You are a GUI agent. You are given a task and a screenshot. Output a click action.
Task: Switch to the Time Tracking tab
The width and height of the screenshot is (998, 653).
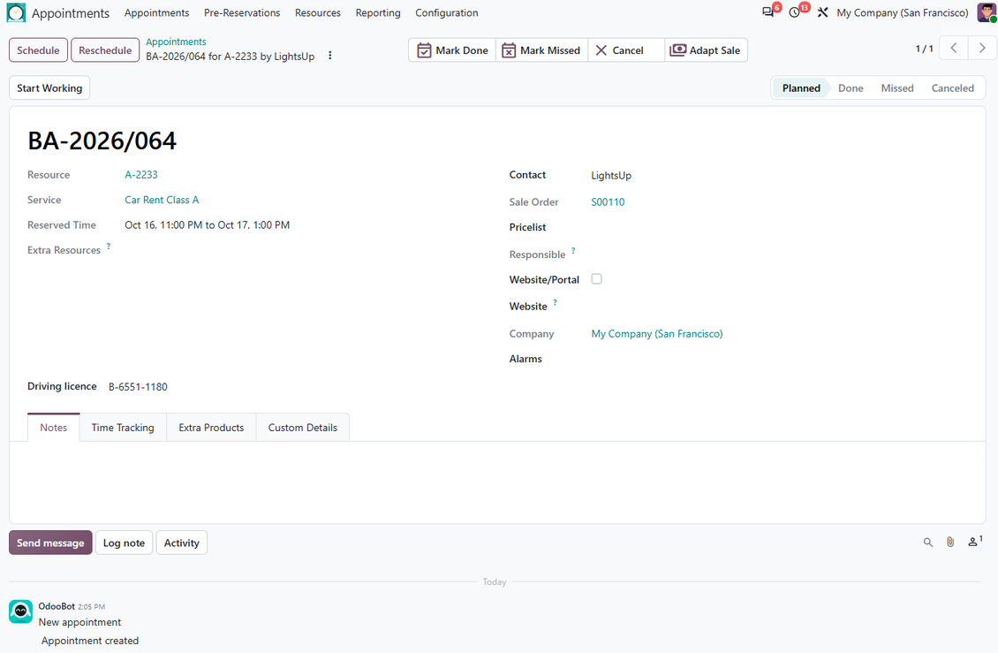[x=123, y=428]
